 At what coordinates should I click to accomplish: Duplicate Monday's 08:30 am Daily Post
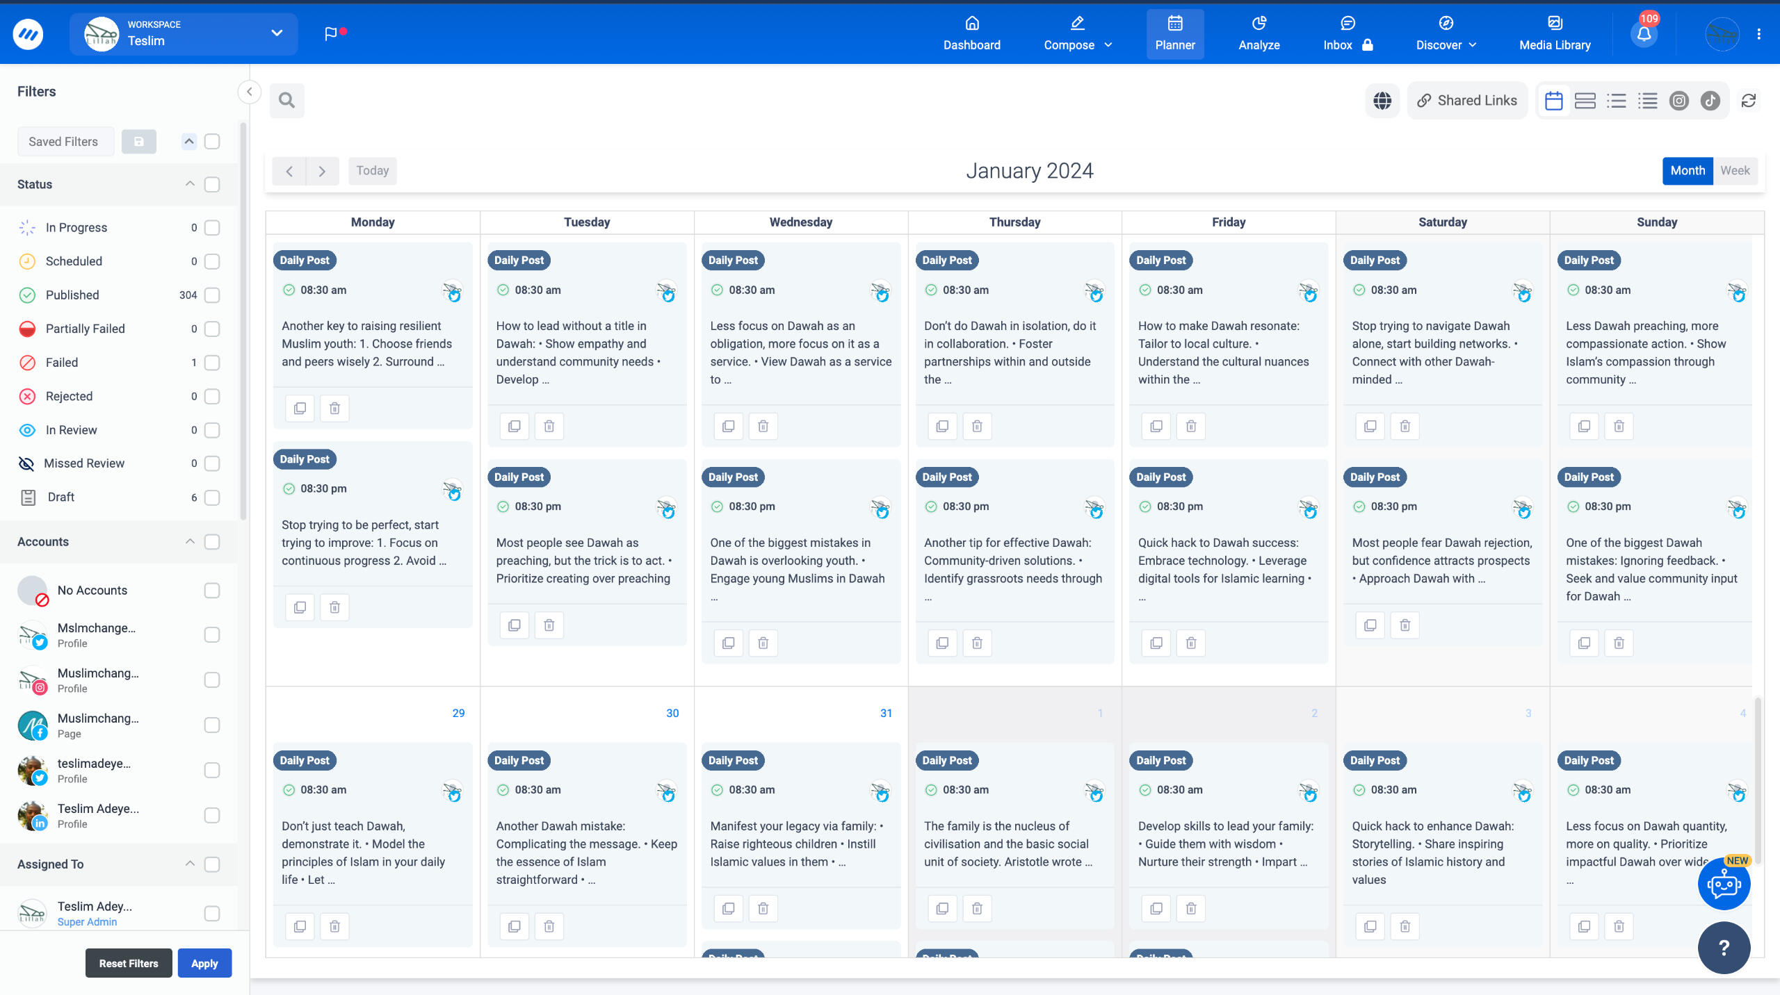point(299,408)
